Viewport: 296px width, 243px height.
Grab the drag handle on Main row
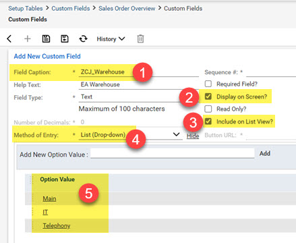click(33, 198)
